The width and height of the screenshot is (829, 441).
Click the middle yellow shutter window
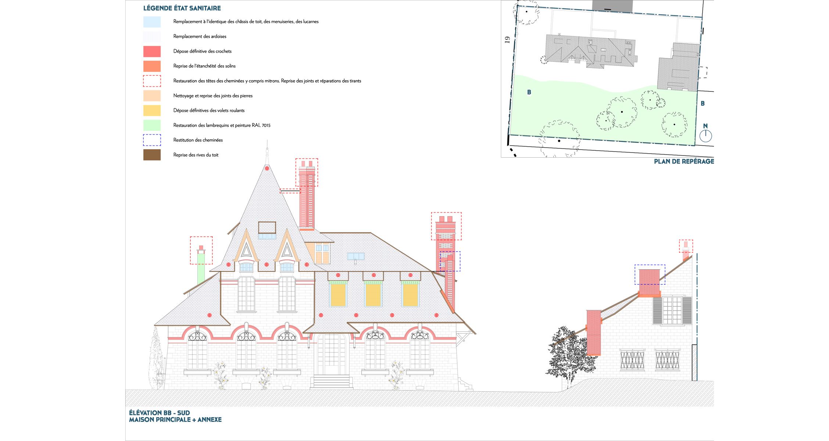pos(373,295)
